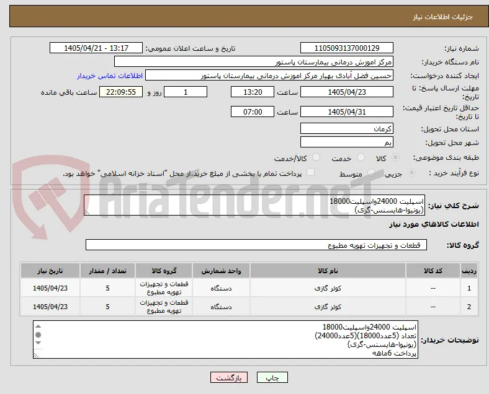Open the اطلاعات تماس خریدار link
489x394 pixels.
(x=110, y=76)
